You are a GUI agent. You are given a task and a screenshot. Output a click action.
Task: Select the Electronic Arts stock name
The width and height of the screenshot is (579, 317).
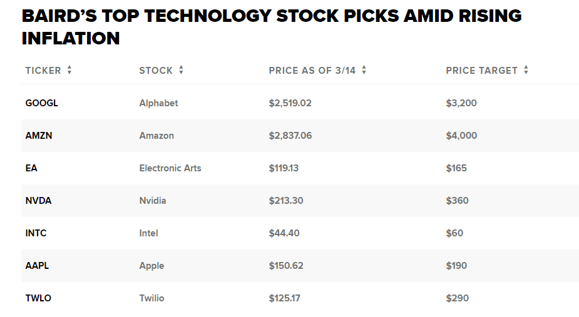pyautogui.click(x=170, y=168)
